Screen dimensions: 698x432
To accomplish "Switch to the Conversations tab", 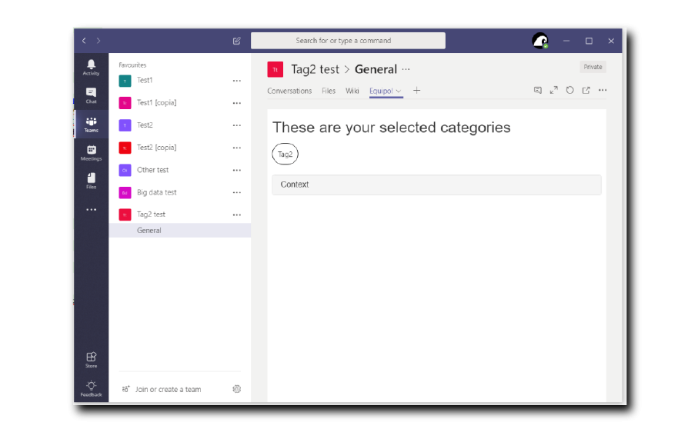I will 289,91.
